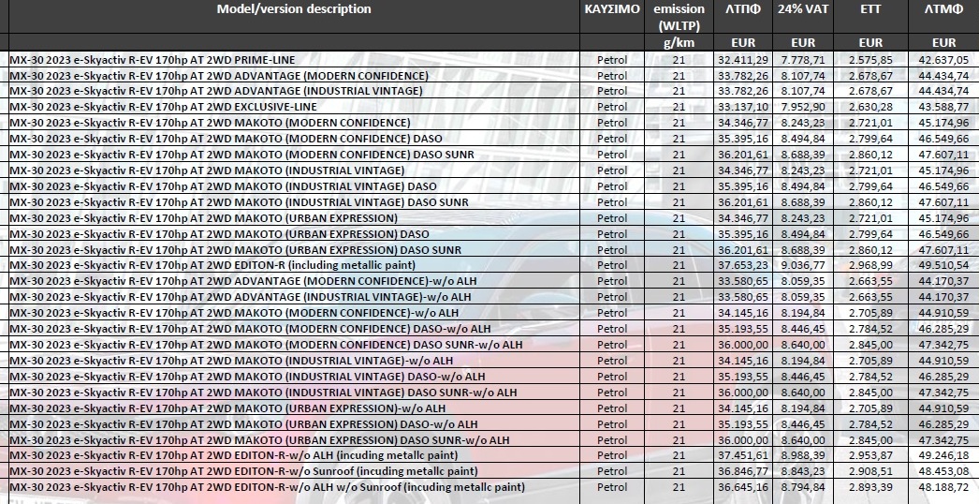This screenshot has height=504, width=979.
Task: Click the 48.453,08 price cell
Action: [x=944, y=471]
